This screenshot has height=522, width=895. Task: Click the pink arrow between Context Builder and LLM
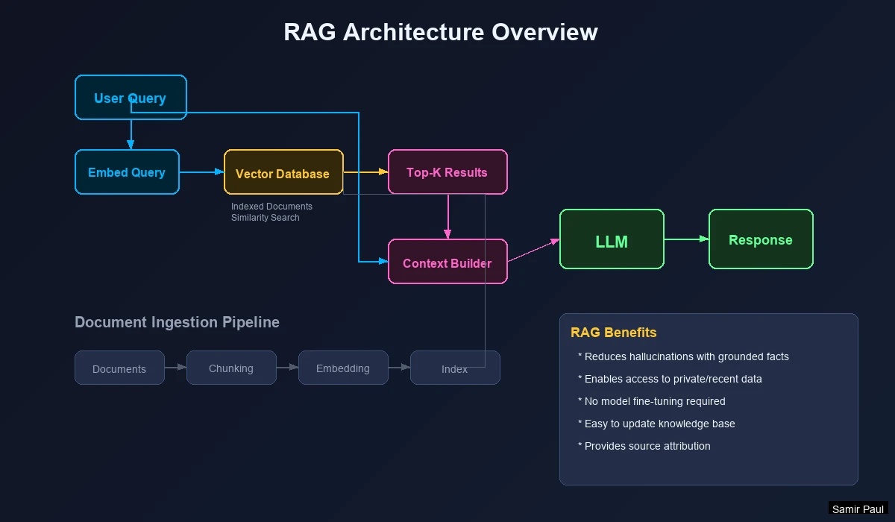(x=532, y=251)
